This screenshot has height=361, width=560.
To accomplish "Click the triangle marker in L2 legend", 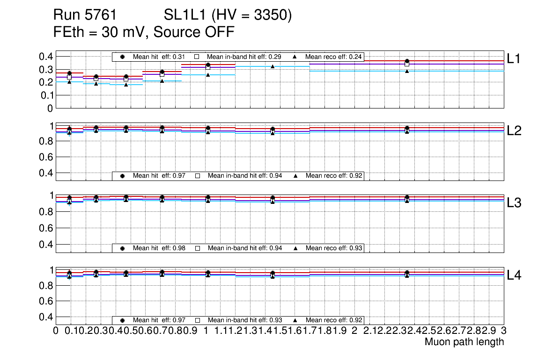I will [x=295, y=176].
